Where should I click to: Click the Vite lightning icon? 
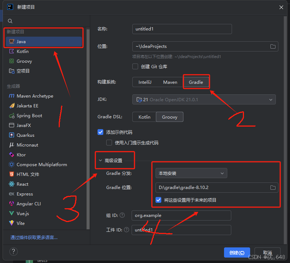pos(12,223)
